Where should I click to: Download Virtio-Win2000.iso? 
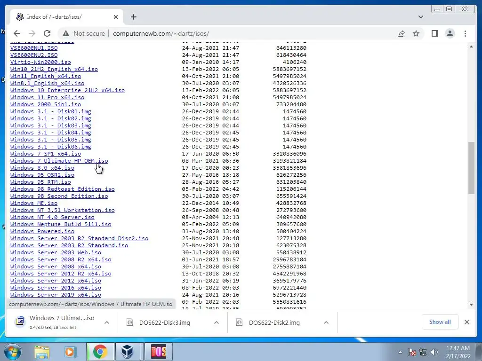[40, 62]
